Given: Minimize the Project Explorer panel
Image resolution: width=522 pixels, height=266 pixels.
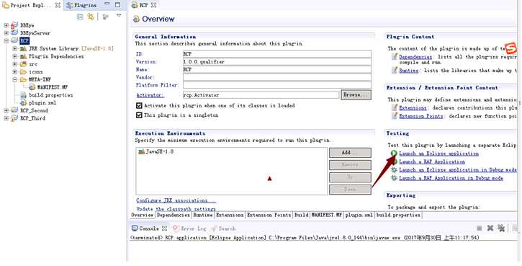Looking at the screenshot, I should click(107, 4).
